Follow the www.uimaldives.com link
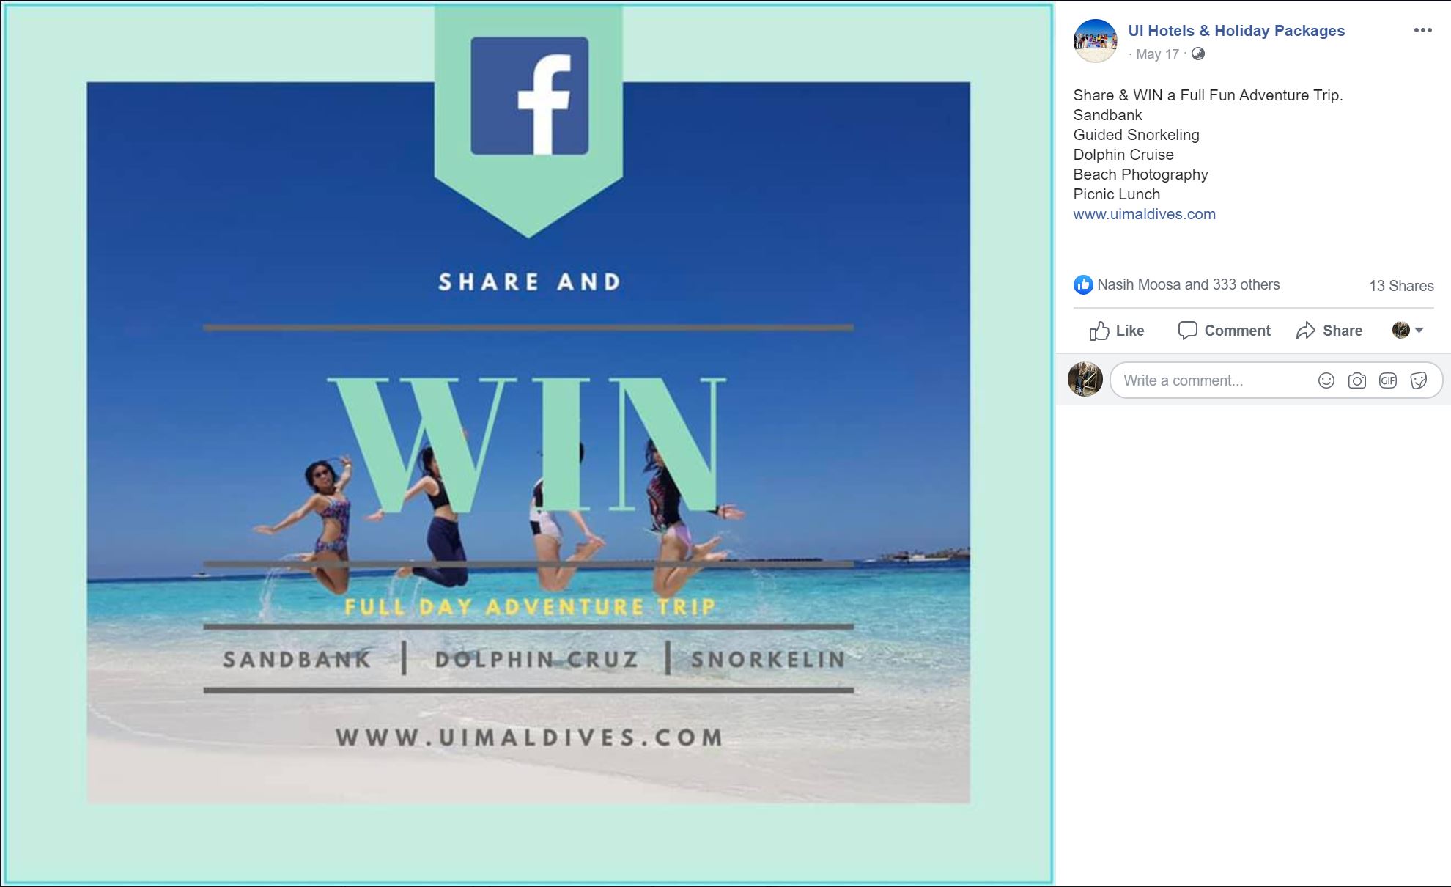This screenshot has width=1451, height=887. pos(1144,214)
